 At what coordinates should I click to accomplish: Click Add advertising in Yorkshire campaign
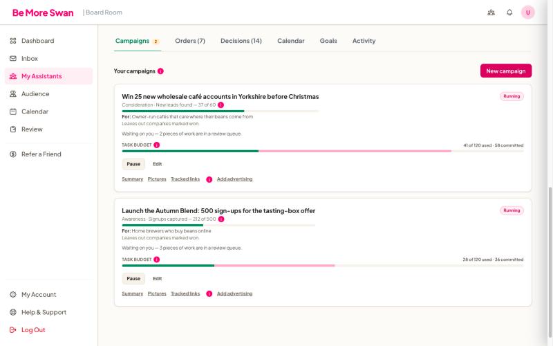pos(234,179)
